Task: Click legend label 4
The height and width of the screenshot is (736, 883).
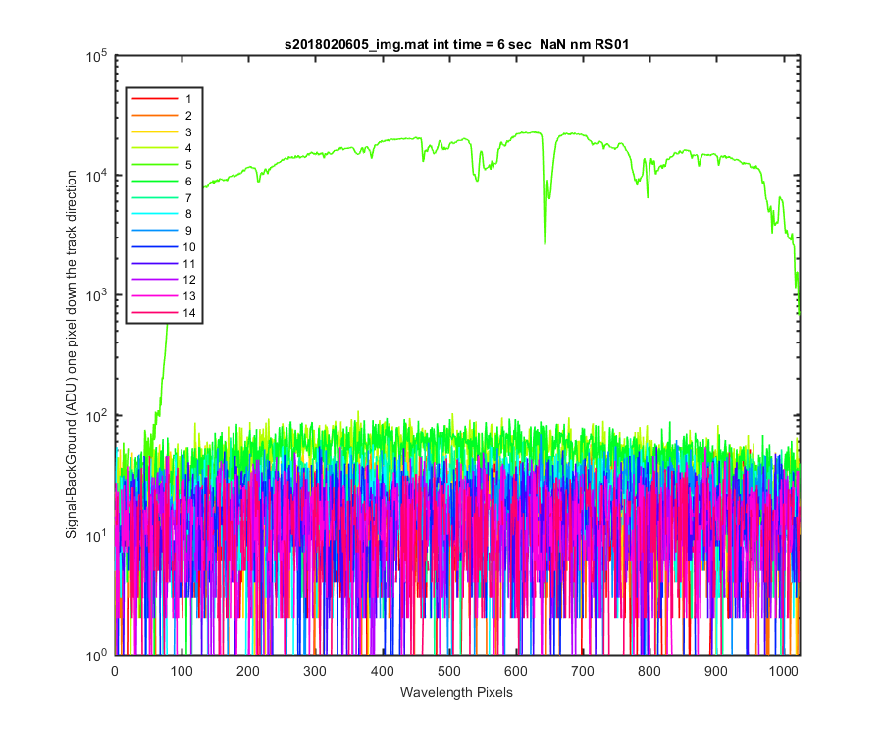Action: pyautogui.click(x=188, y=148)
